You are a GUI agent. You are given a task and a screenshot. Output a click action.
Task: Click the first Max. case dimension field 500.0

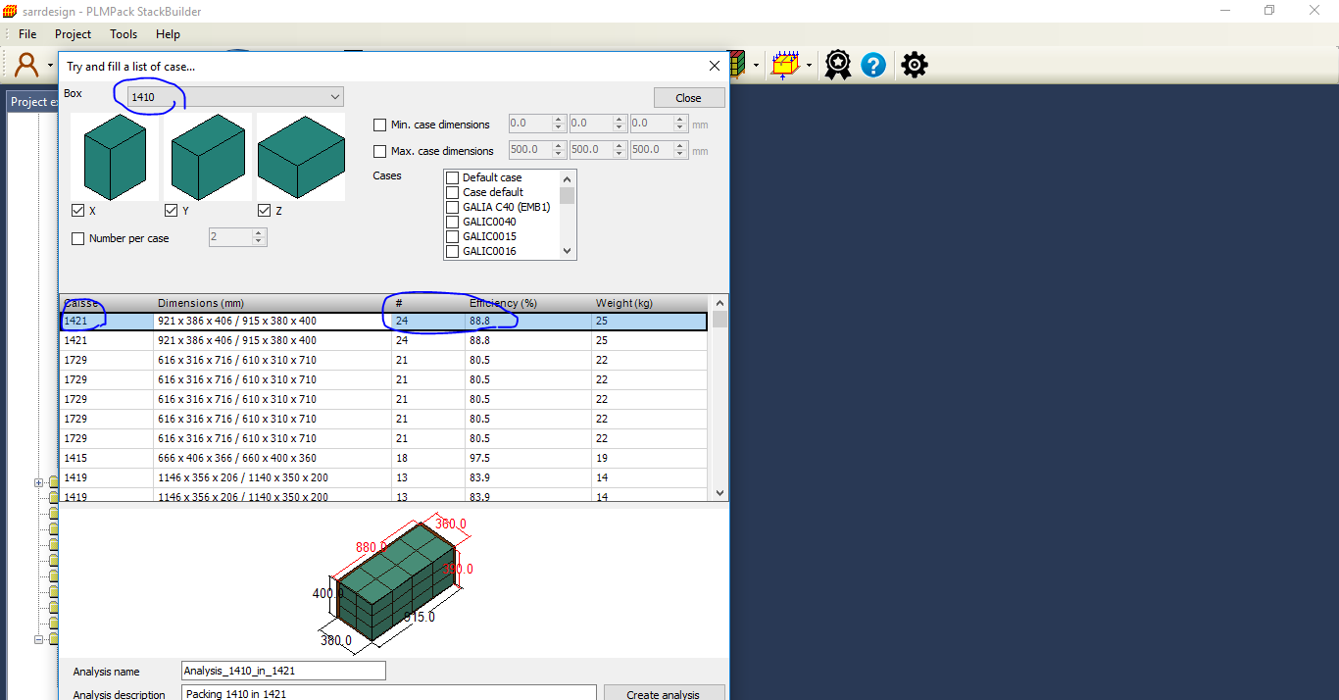point(537,150)
